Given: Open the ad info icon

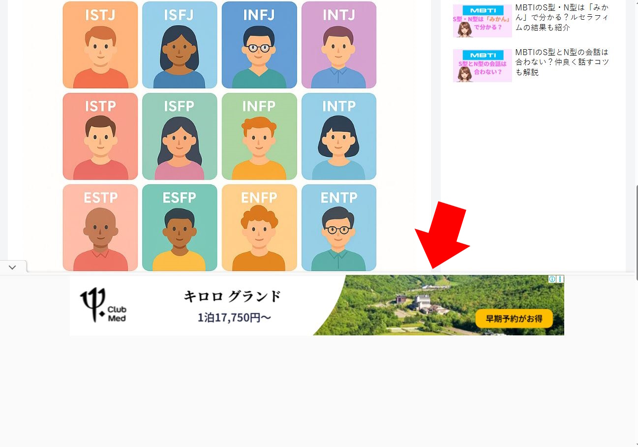Looking at the screenshot, I should click(x=552, y=279).
